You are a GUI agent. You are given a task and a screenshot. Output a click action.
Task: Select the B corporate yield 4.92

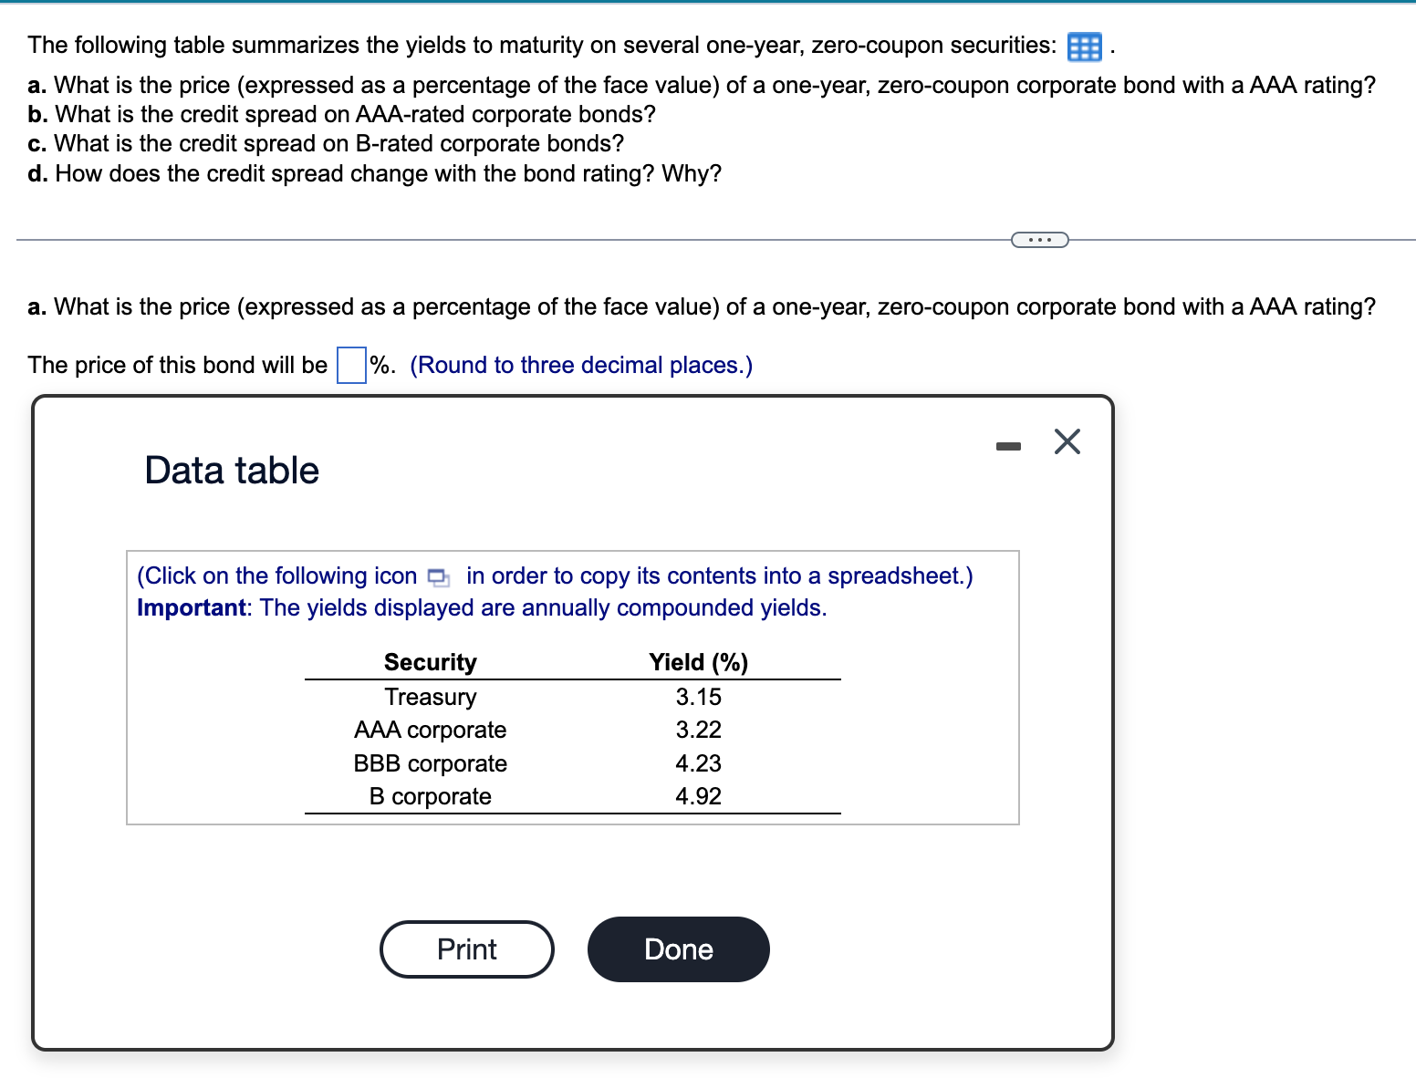tap(699, 795)
